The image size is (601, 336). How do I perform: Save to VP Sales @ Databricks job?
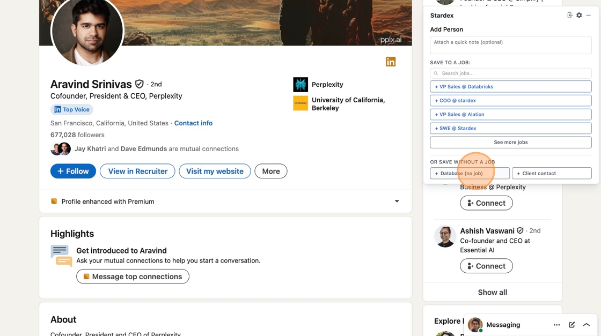[x=510, y=87]
